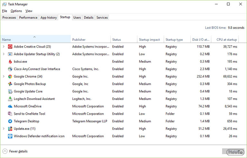Click the Adobe Creative Cloud icon

10,47
